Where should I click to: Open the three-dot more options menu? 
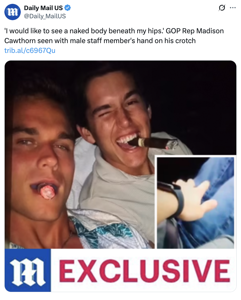pyautogui.click(x=233, y=8)
